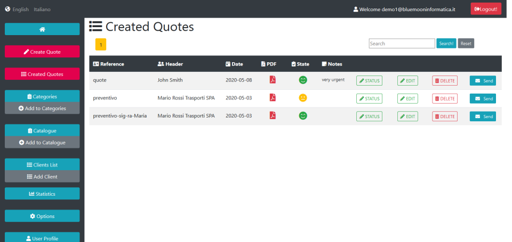Click the Reference column header
Viewport: 512px width, 242px height.
pyautogui.click(x=108, y=64)
